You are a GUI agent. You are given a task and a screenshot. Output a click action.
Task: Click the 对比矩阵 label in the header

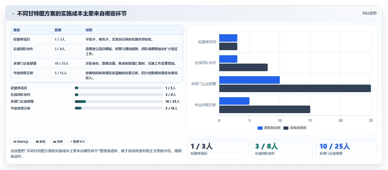pyautogui.click(x=369, y=13)
